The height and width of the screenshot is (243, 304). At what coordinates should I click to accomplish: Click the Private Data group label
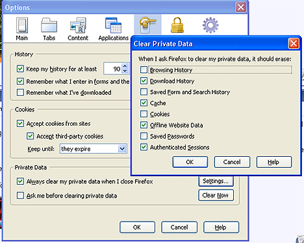click(x=31, y=167)
